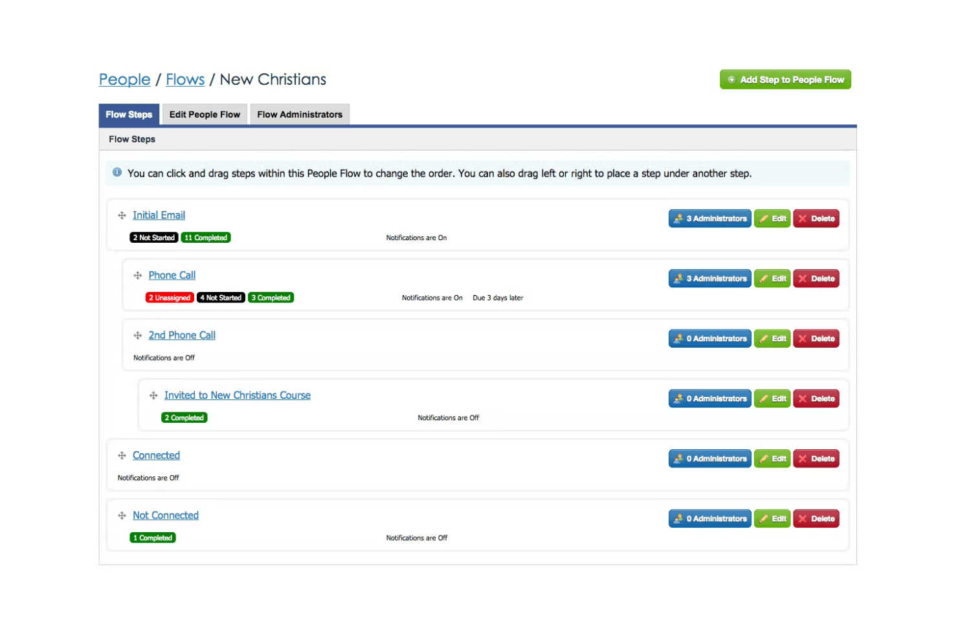Viewport: 958px width, 639px height.
Task: Click the drag handle icon beside Connected
Action: (x=122, y=456)
